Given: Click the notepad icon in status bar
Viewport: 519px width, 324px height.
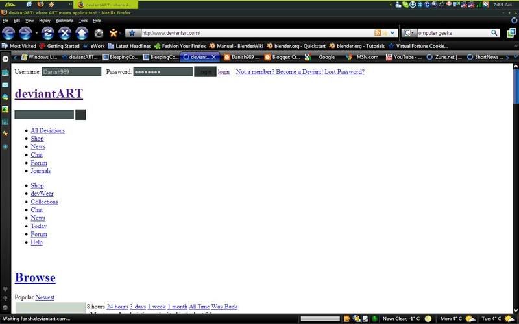Looking at the screenshot, I should tap(365, 319).
